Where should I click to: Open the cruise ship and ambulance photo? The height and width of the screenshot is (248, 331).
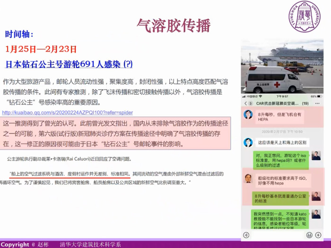tap(282, 66)
